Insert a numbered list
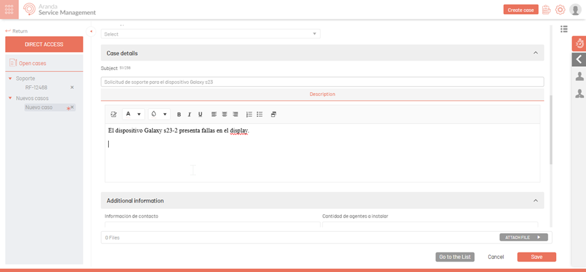 pos(249,114)
